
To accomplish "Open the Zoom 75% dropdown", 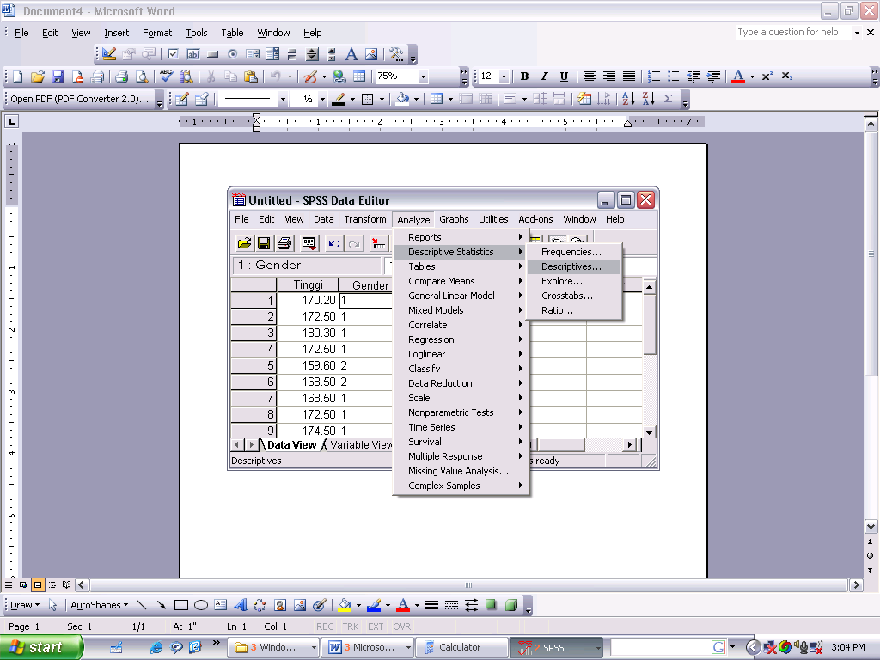I will click(423, 76).
